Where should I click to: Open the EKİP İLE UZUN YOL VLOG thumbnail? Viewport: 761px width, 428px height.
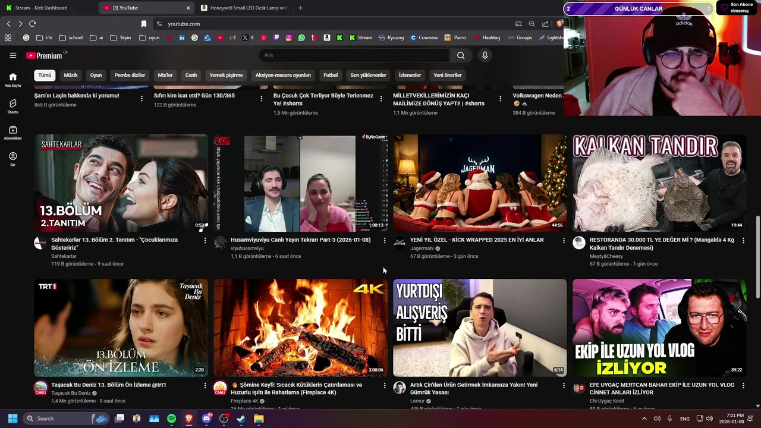pyautogui.click(x=659, y=328)
